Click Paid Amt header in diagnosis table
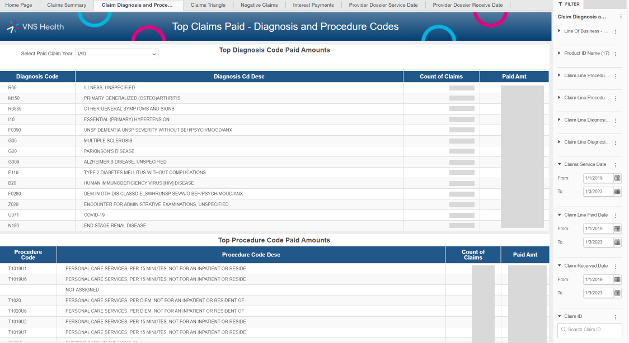629x343 pixels. (x=514, y=77)
